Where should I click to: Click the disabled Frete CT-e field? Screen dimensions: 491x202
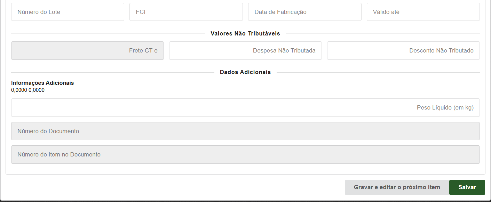coord(87,51)
